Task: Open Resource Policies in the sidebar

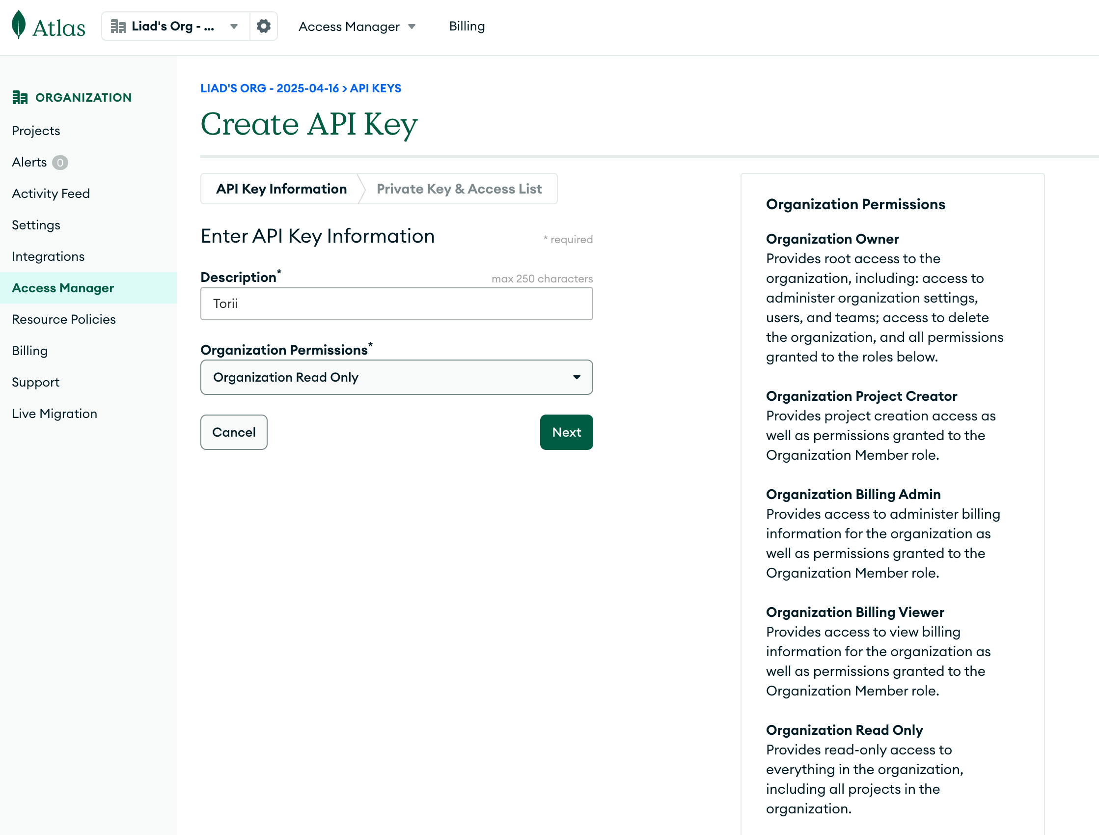Action: [x=64, y=320]
